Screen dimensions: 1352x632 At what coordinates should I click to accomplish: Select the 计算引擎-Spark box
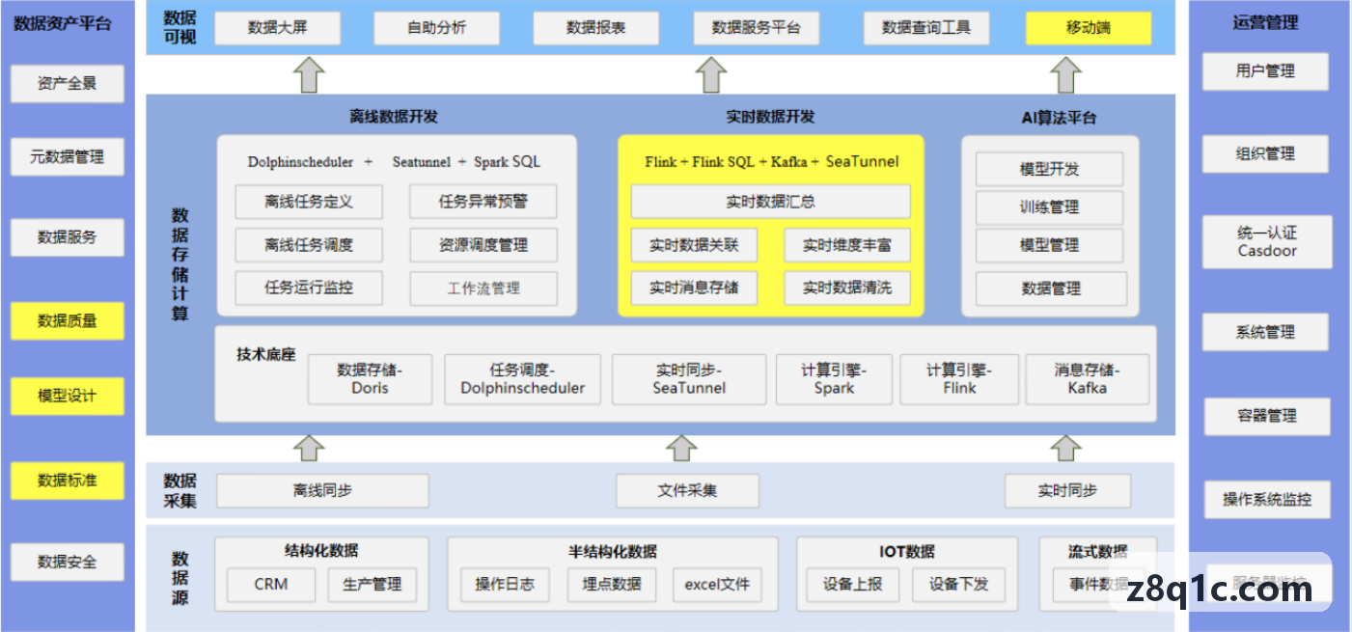point(834,379)
